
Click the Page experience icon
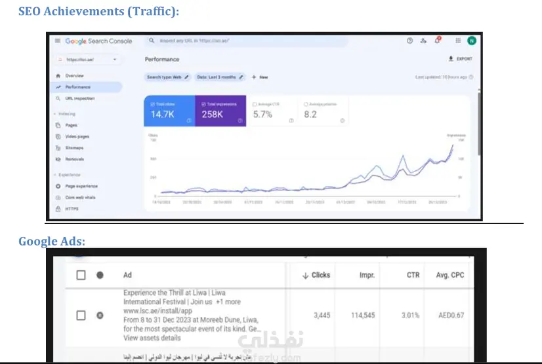(58, 186)
